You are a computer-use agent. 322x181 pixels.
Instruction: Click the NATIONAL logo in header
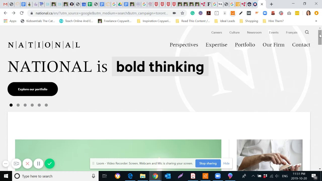tap(44, 45)
